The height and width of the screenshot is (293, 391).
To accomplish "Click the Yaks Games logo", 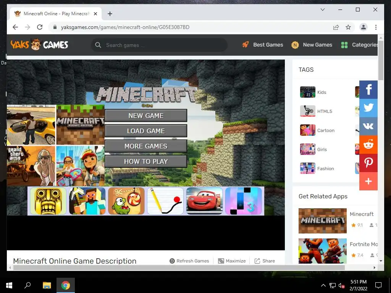I will pyautogui.click(x=39, y=45).
